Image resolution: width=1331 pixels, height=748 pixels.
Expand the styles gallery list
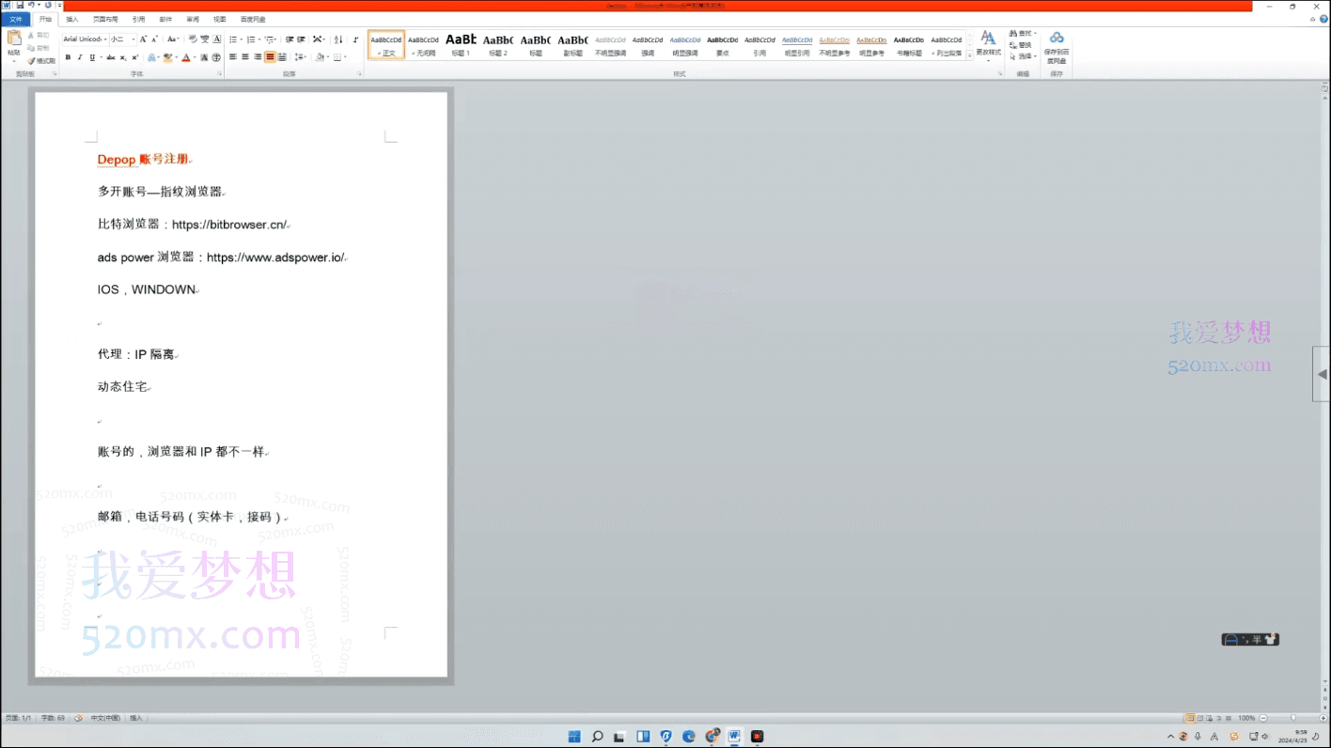[x=968, y=56]
